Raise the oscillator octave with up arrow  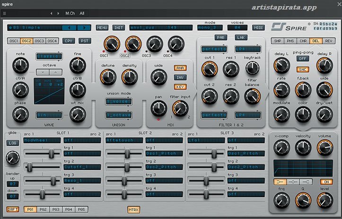coord(56,72)
